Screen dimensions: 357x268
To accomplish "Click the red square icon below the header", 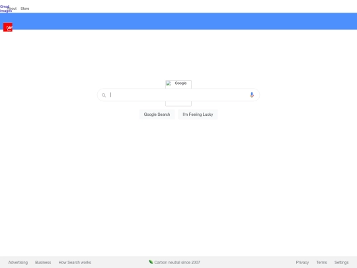I will coord(8,27).
